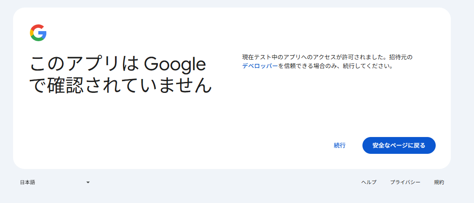
Task: Click the text 招待元の in the description
Action: (401, 57)
